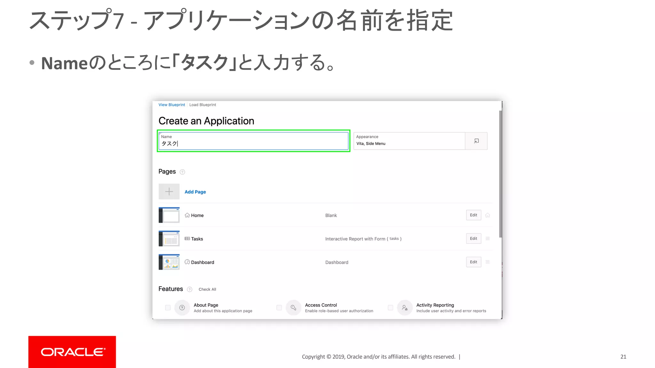Click the reorder handle for Dashboard row
655x368 pixels.
point(488,262)
